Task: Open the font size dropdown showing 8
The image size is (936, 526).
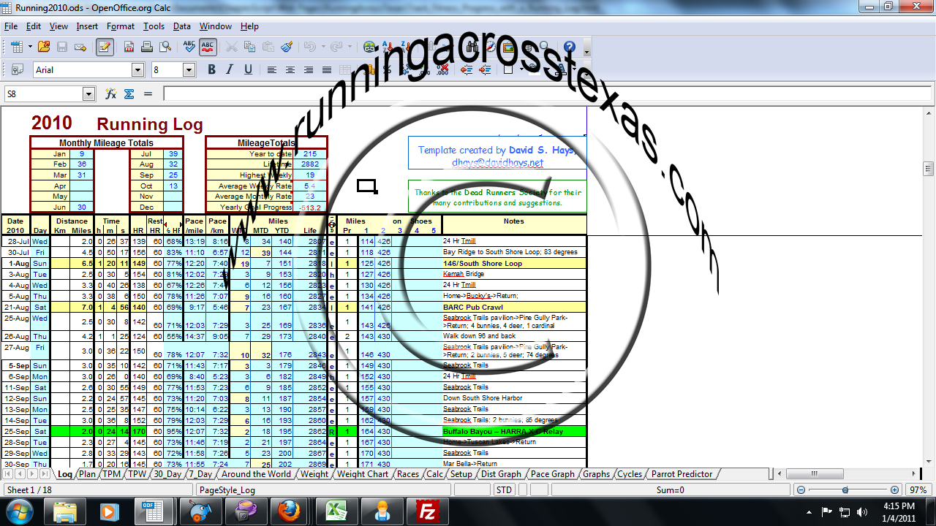Action: pos(187,69)
